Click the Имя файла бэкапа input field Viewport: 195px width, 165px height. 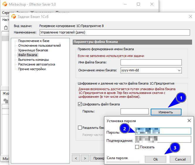tap(151, 62)
